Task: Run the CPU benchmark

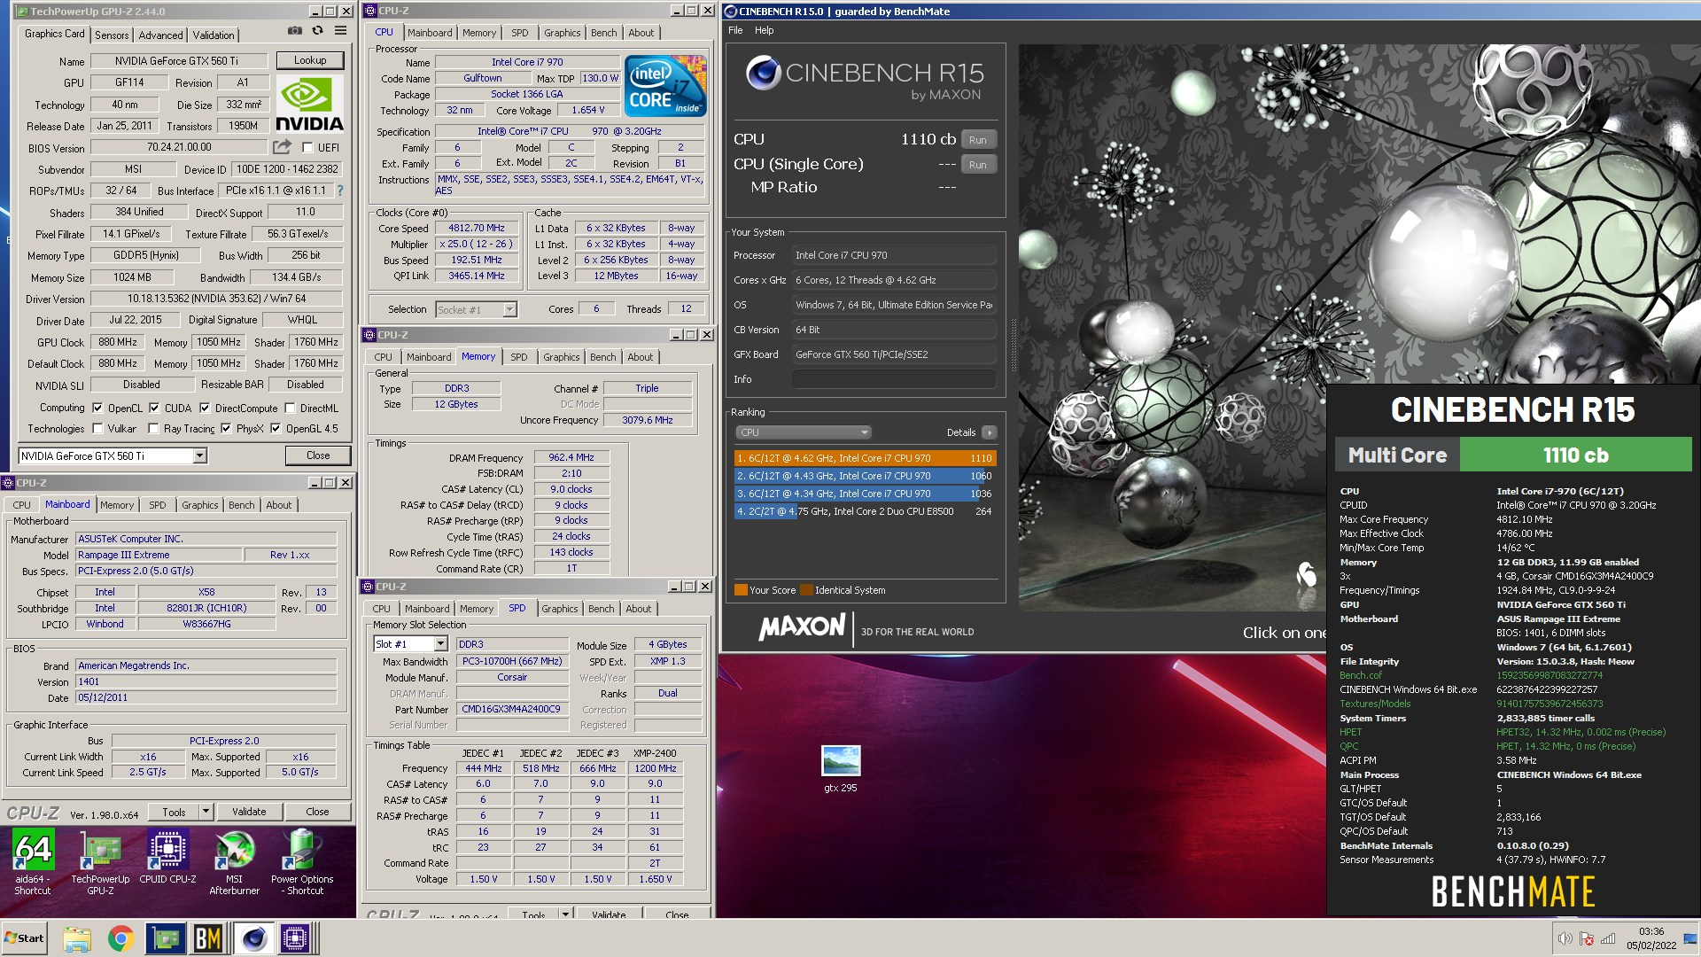Action: click(x=977, y=140)
